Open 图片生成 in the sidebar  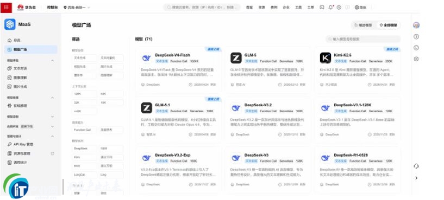pyautogui.click(x=17, y=87)
